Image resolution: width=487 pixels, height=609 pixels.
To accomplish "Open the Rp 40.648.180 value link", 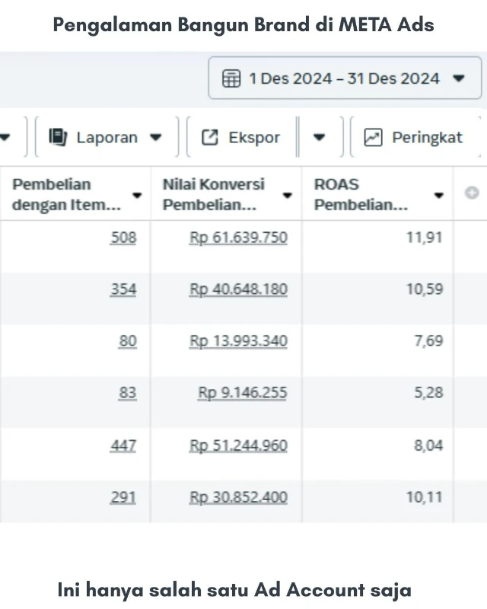I will (238, 289).
